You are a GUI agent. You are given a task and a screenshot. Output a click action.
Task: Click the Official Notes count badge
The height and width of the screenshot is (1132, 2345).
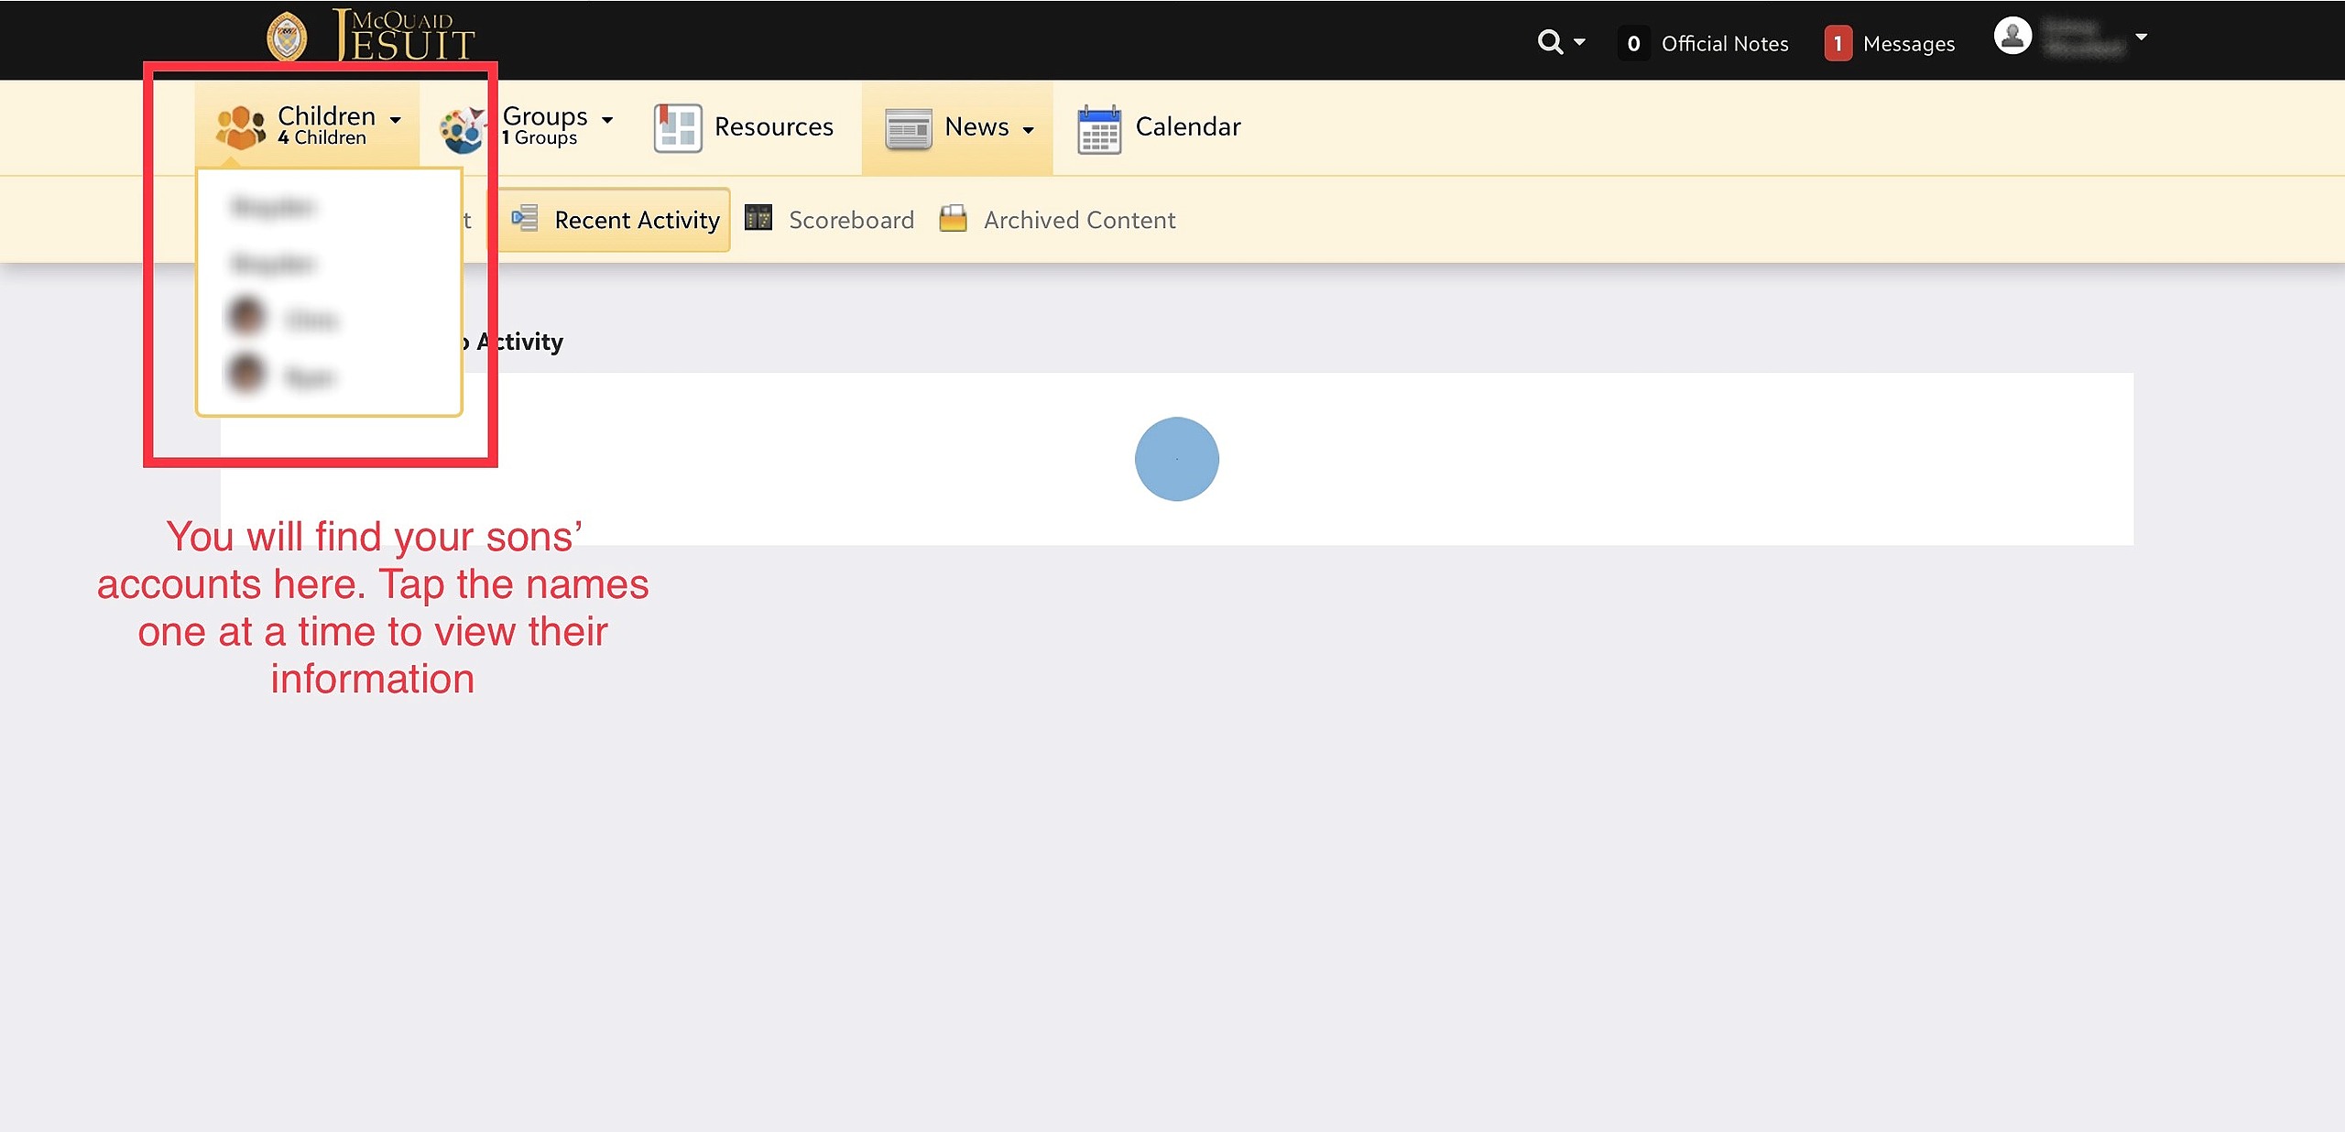click(x=1633, y=44)
